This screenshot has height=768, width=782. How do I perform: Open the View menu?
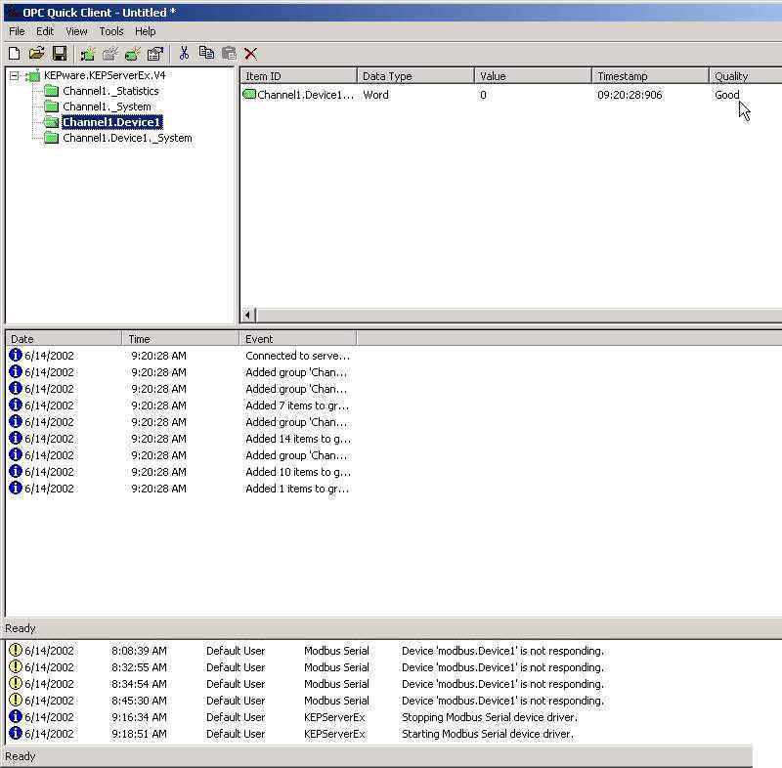tap(76, 31)
